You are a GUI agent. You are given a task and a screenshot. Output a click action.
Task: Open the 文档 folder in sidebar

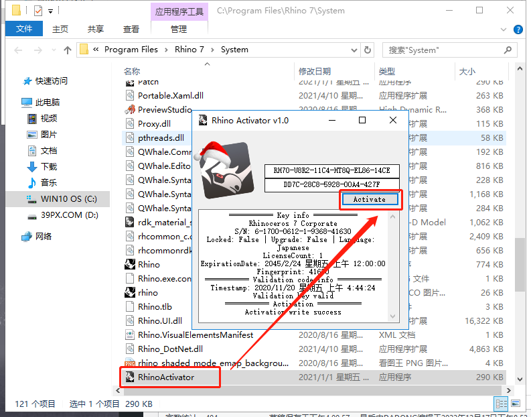click(49, 151)
